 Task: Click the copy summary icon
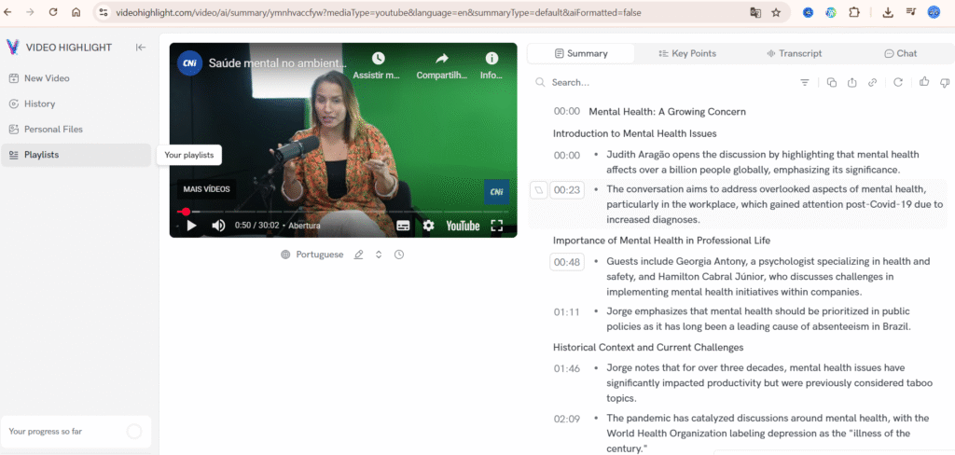tap(832, 83)
